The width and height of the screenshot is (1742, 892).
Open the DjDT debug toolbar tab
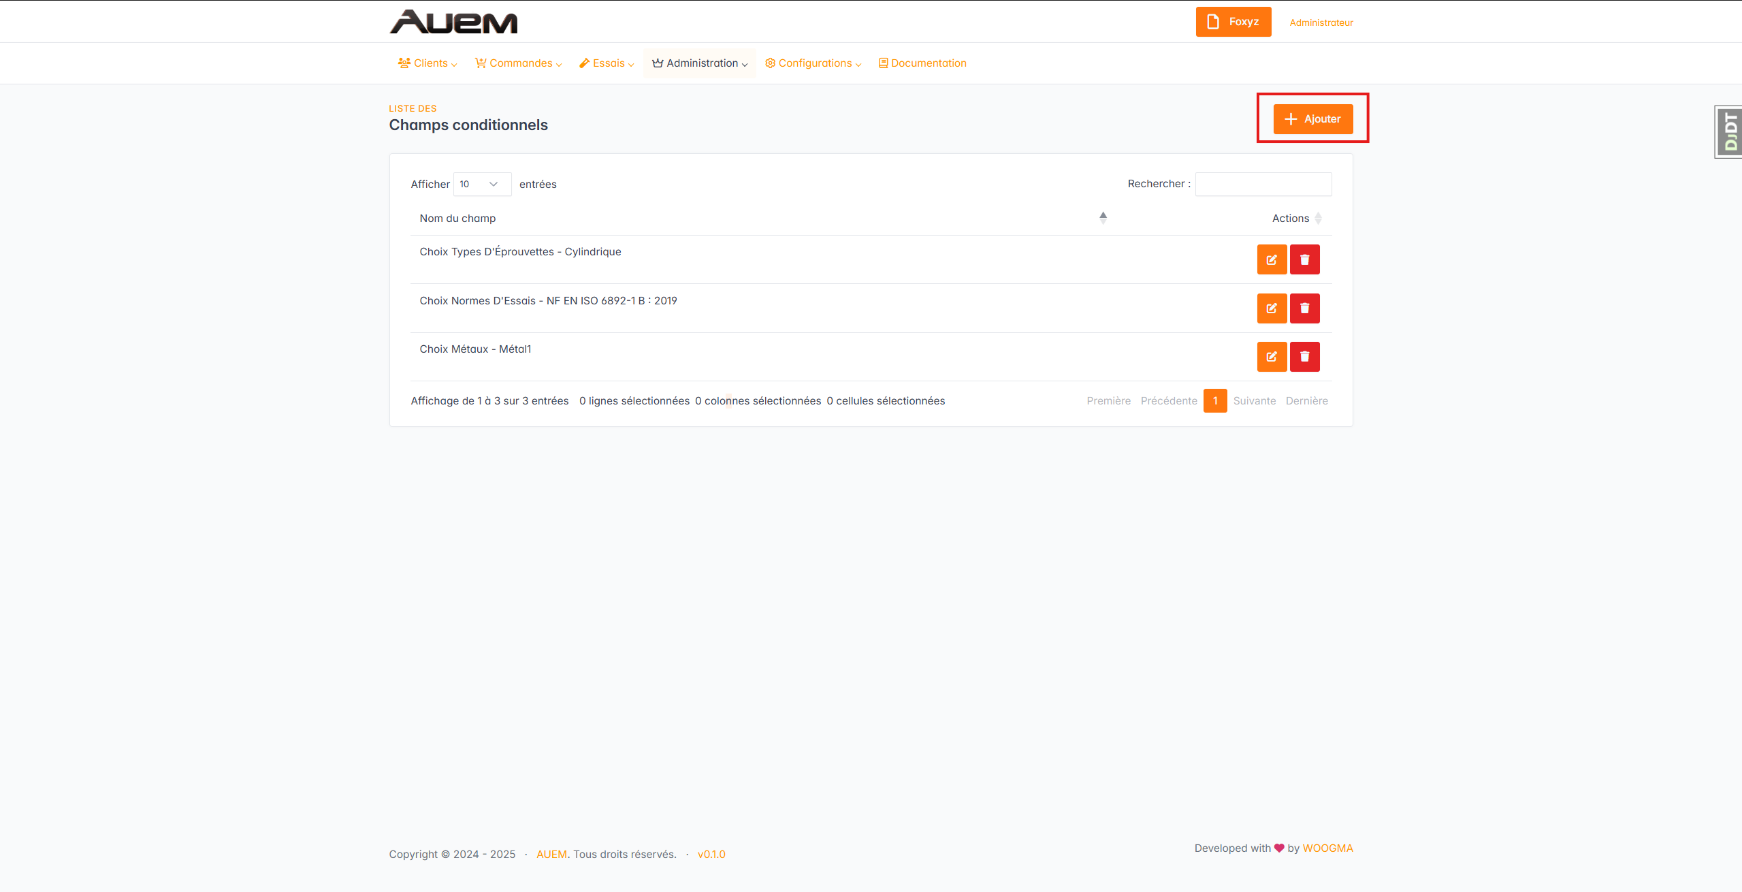click(1730, 132)
